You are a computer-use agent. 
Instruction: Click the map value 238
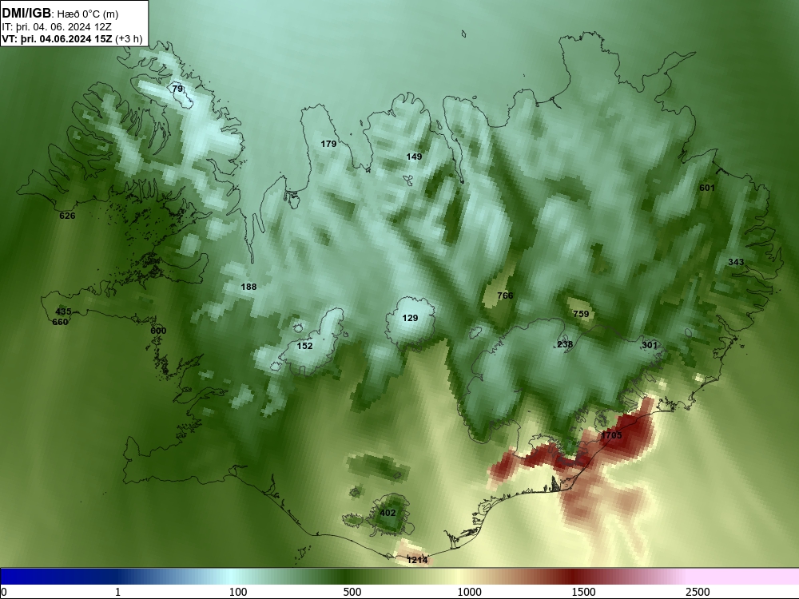coord(565,345)
